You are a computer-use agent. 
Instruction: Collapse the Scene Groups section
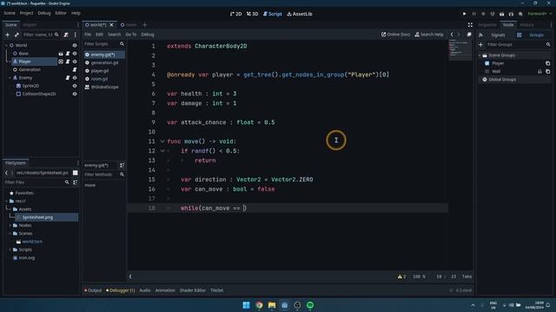click(x=480, y=55)
